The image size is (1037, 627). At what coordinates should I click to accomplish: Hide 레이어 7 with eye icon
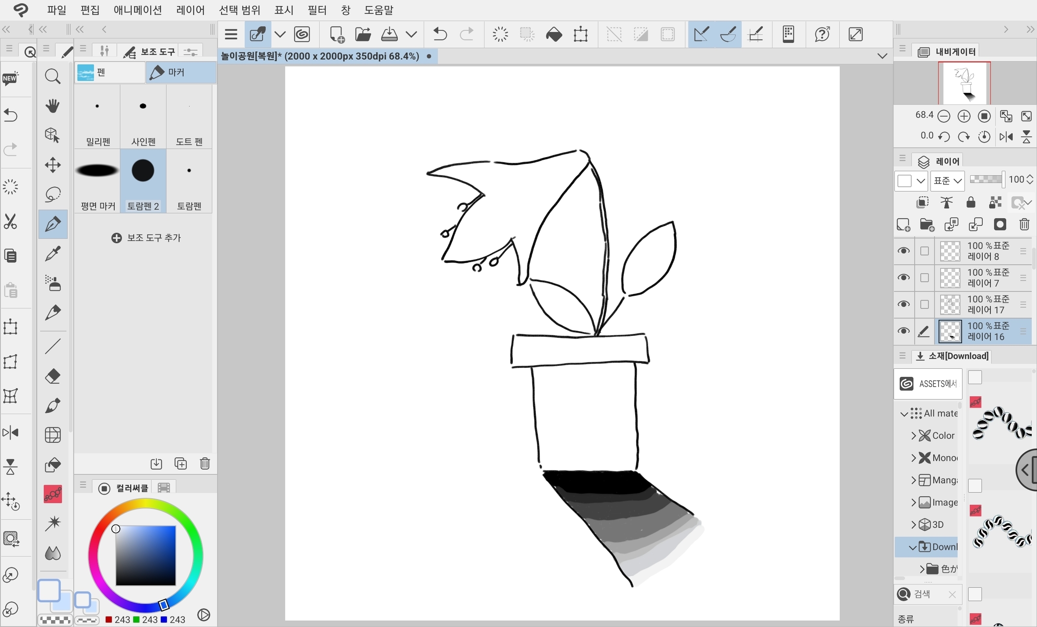[x=903, y=278]
